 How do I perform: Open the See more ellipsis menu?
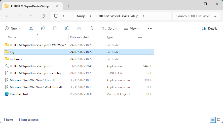pyautogui.click(x=150, y=29)
